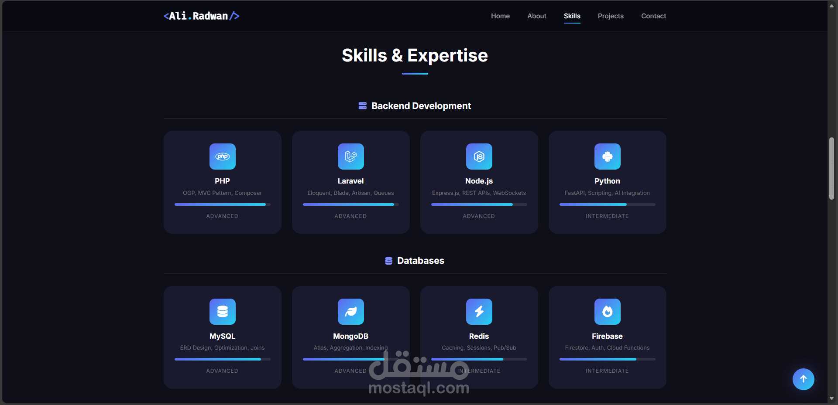This screenshot has width=838, height=405.
Task: Click the Python proficiency progress bar
Action: [607, 204]
